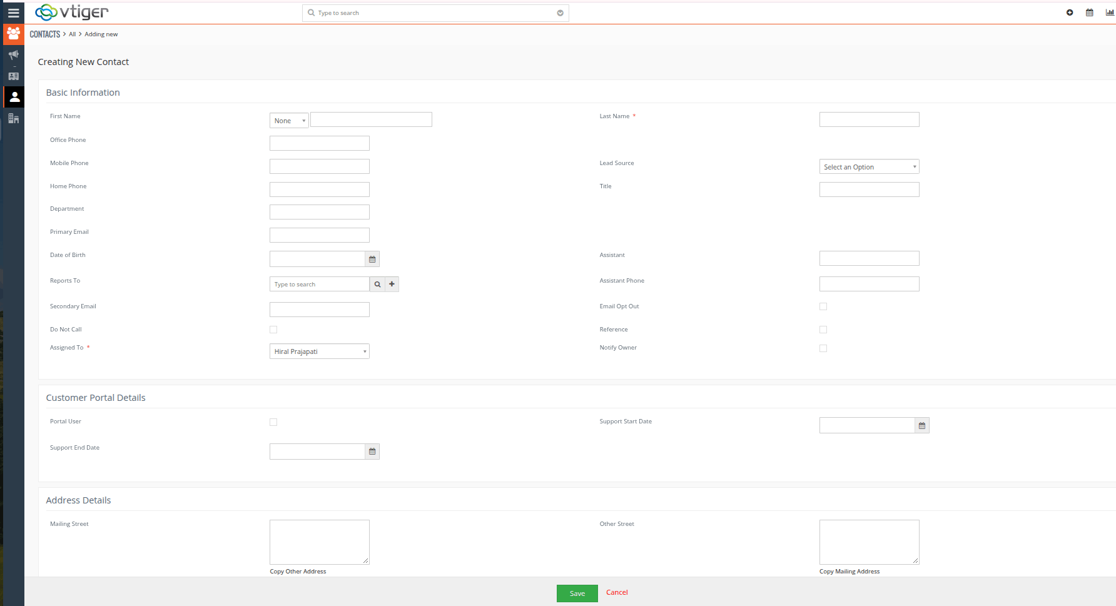The height and width of the screenshot is (606, 1116).
Task: Open Date of Birth calendar picker
Action: pos(372,259)
